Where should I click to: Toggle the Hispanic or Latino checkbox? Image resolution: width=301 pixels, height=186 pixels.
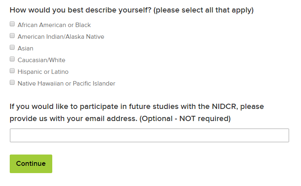click(12, 71)
